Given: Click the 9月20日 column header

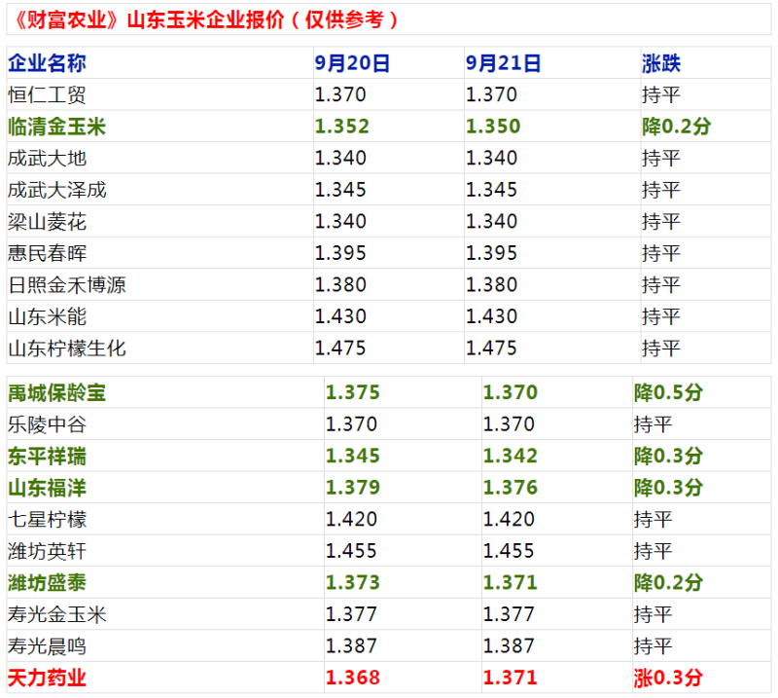Looking at the screenshot, I should pyautogui.click(x=352, y=63).
